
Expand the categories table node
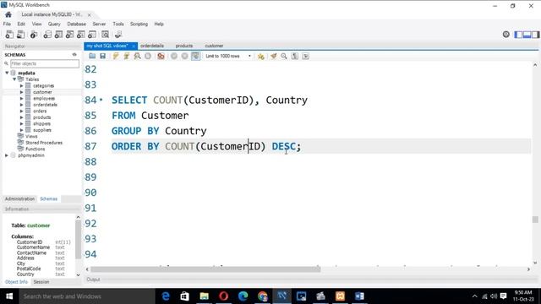(21, 85)
